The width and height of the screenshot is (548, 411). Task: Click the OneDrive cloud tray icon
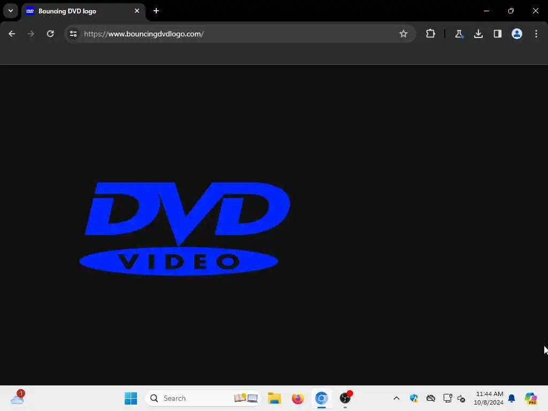pos(431,398)
